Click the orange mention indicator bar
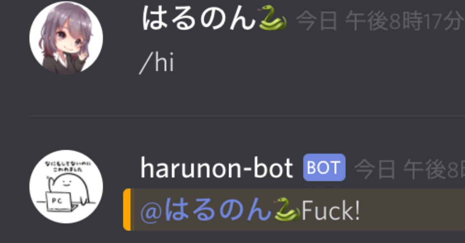 tap(127, 209)
